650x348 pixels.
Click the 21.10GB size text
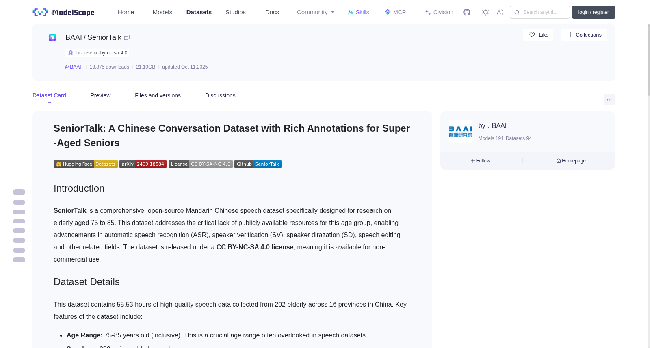(145, 67)
